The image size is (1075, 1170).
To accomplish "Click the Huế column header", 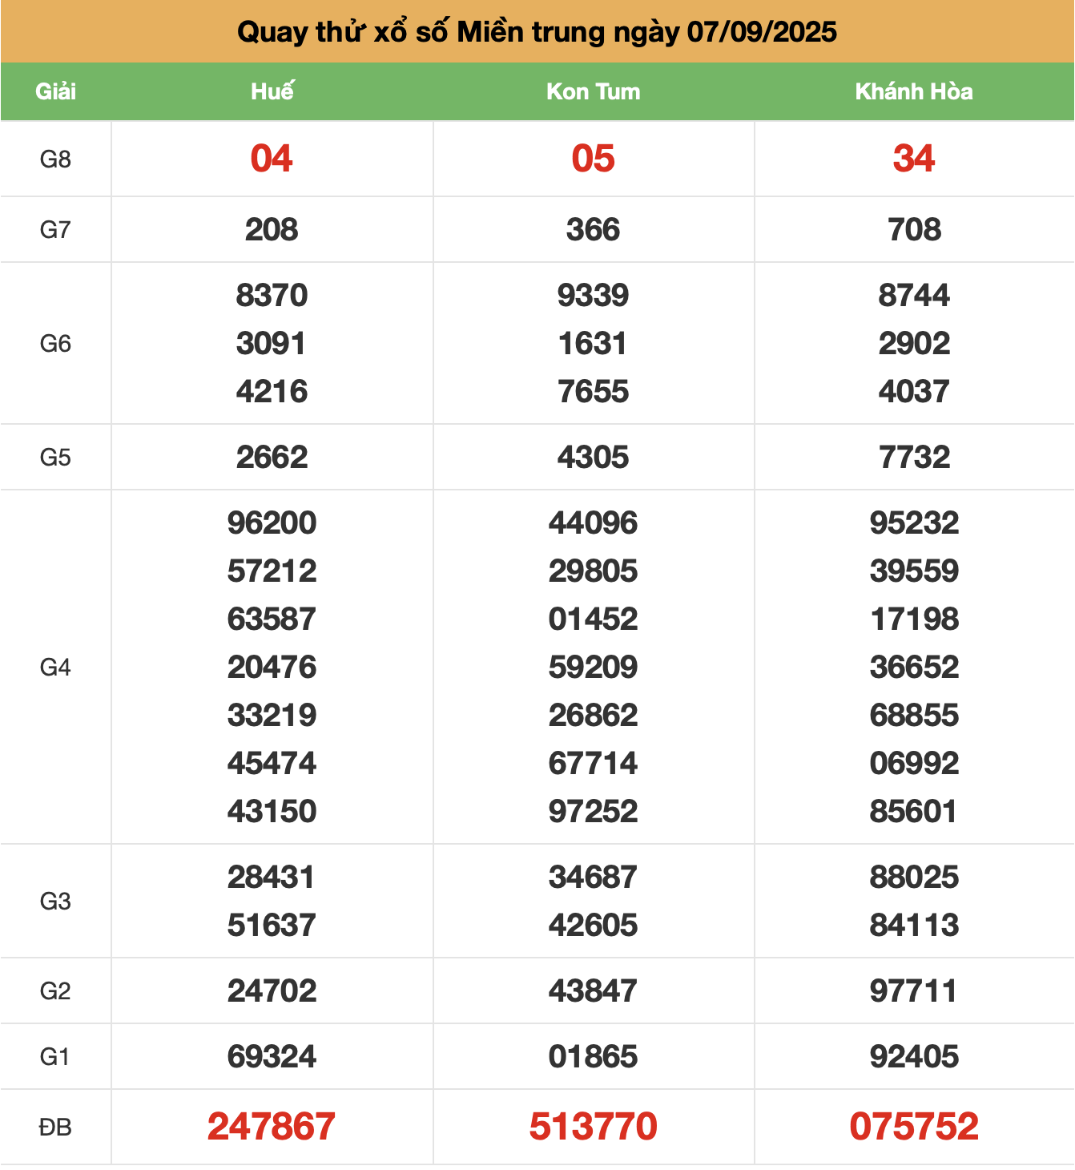I will (x=272, y=91).
